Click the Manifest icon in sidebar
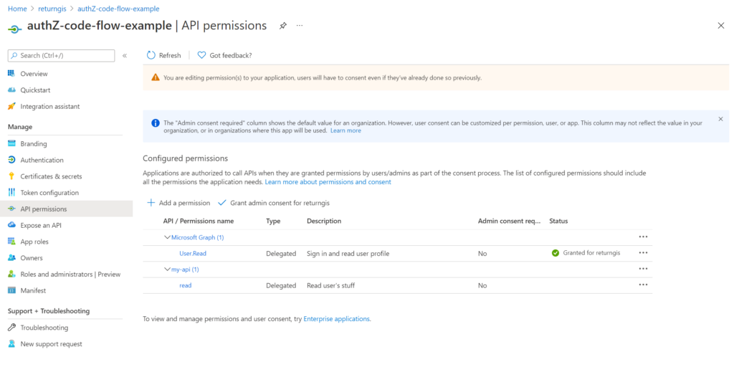Screen dimensions: 734x367 tap(11, 291)
